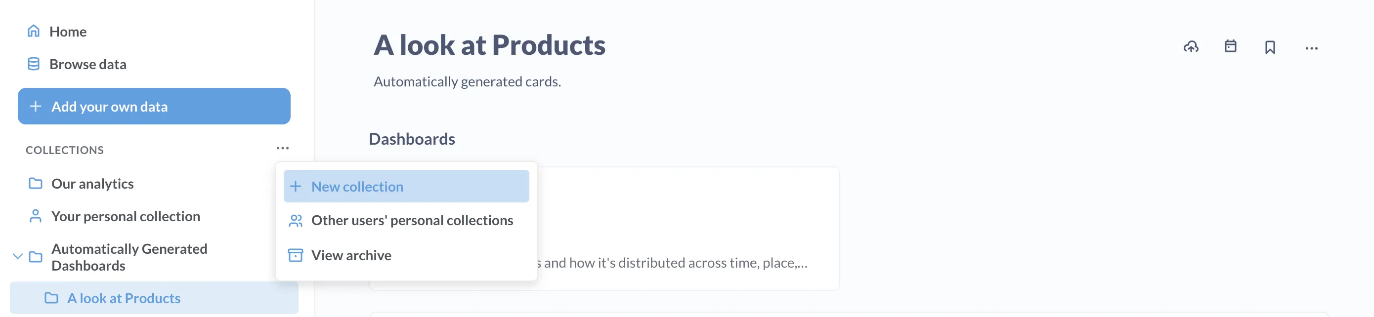Collapse Automatically Generated Dashboards chevron
1374x317 pixels.
tap(18, 256)
